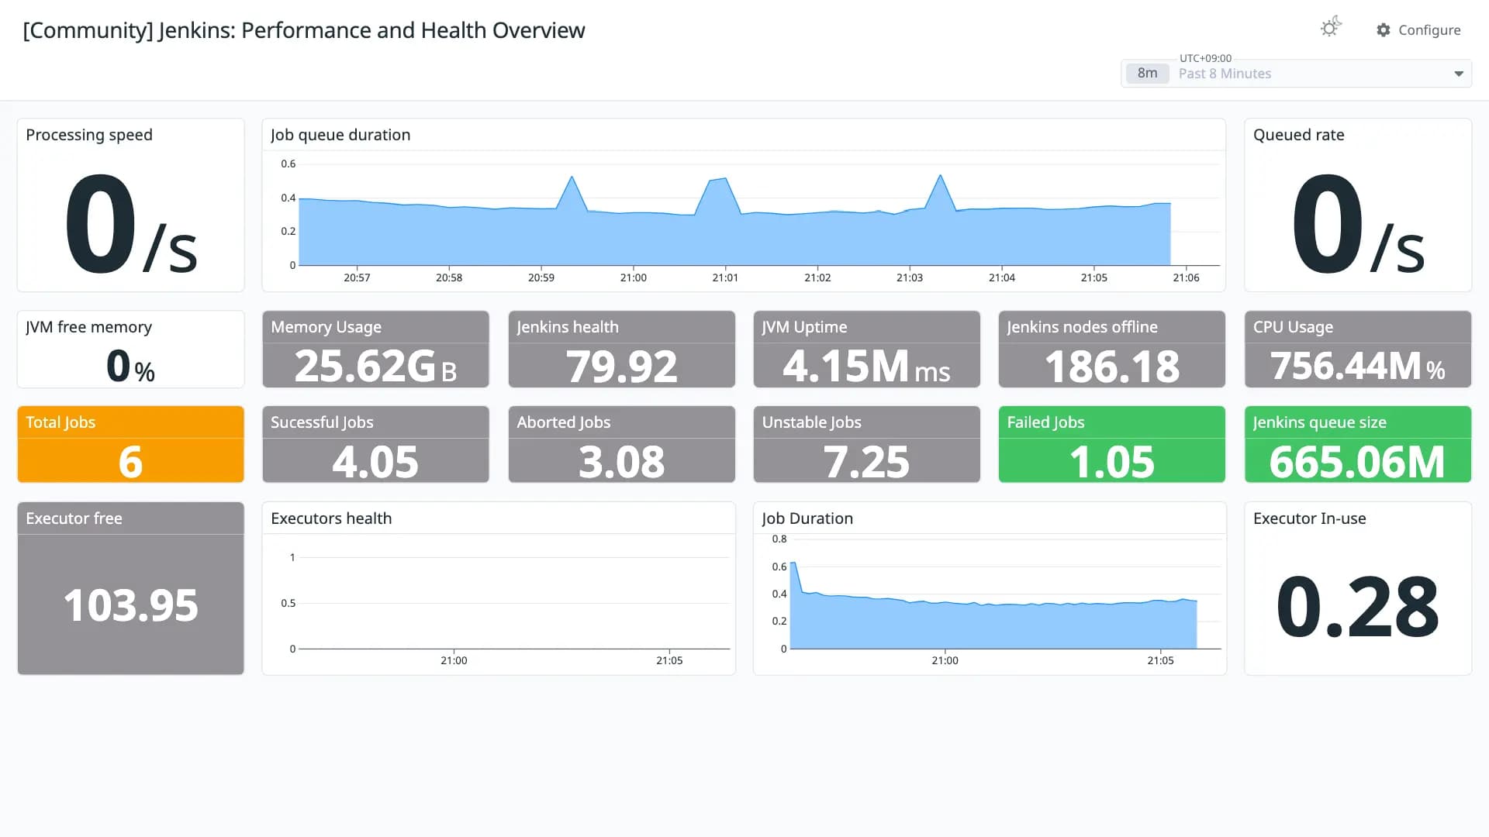Screen dimensions: 1489x837
Task: Open the Processing speed widget
Action: (x=130, y=205)
